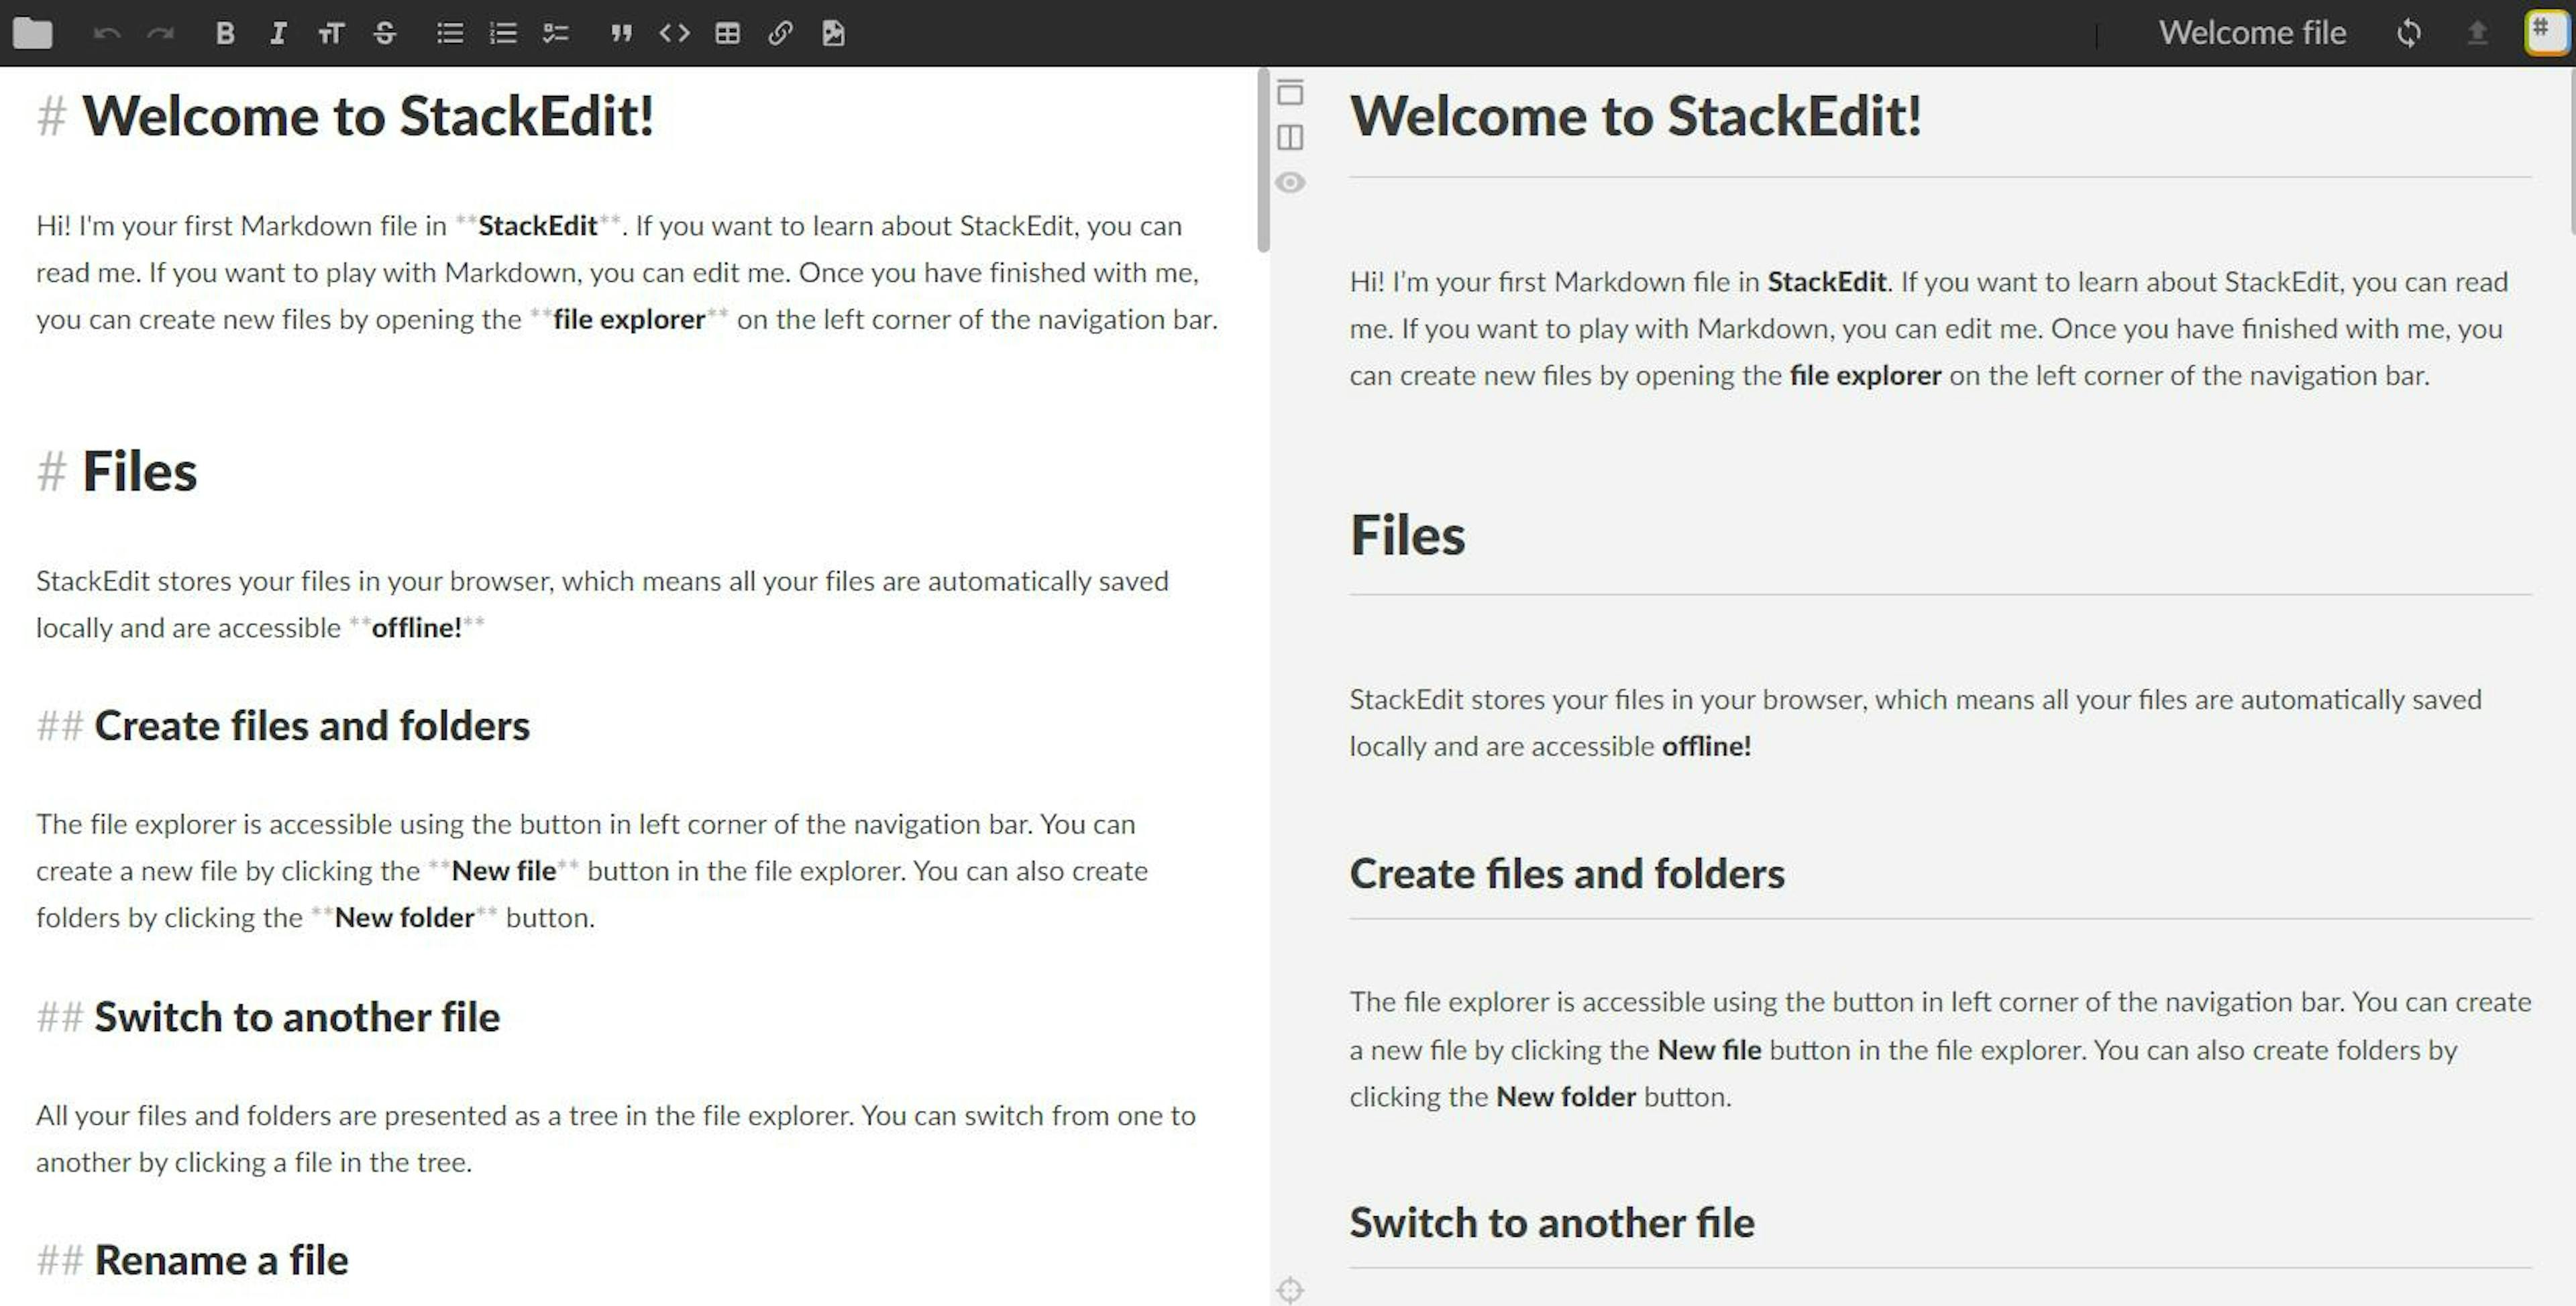The width and height of the screenshot is (2576, 1306).
Task: Insert an ordered numbered list
Action: pyautogui.click(x=503, y=33)
